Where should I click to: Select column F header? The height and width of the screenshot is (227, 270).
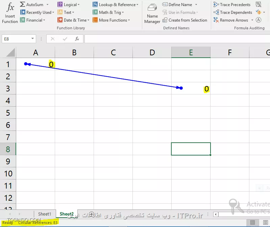(x=230, y=52)
